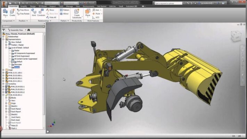This screenshot has width=247, height=139.
Task: Click the help question mark icon
Action: tap(223, 3)
